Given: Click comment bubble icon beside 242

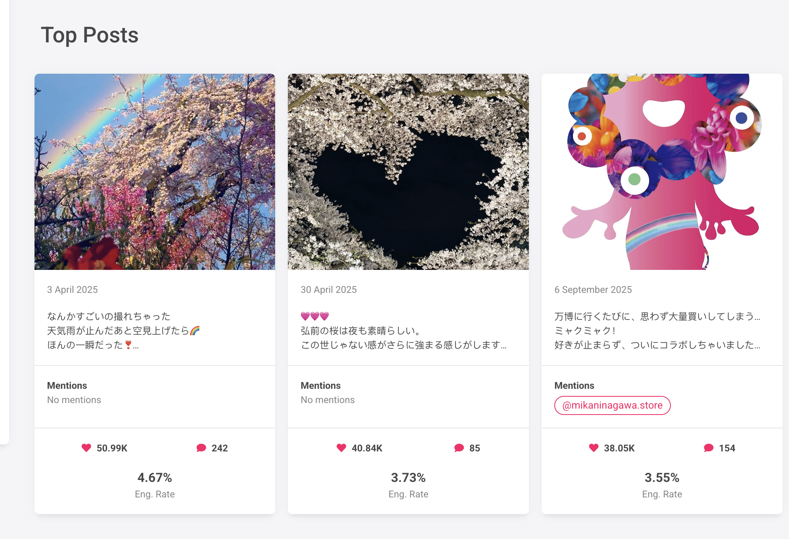Looking at the screenshot, I should [x=201, y=448].
